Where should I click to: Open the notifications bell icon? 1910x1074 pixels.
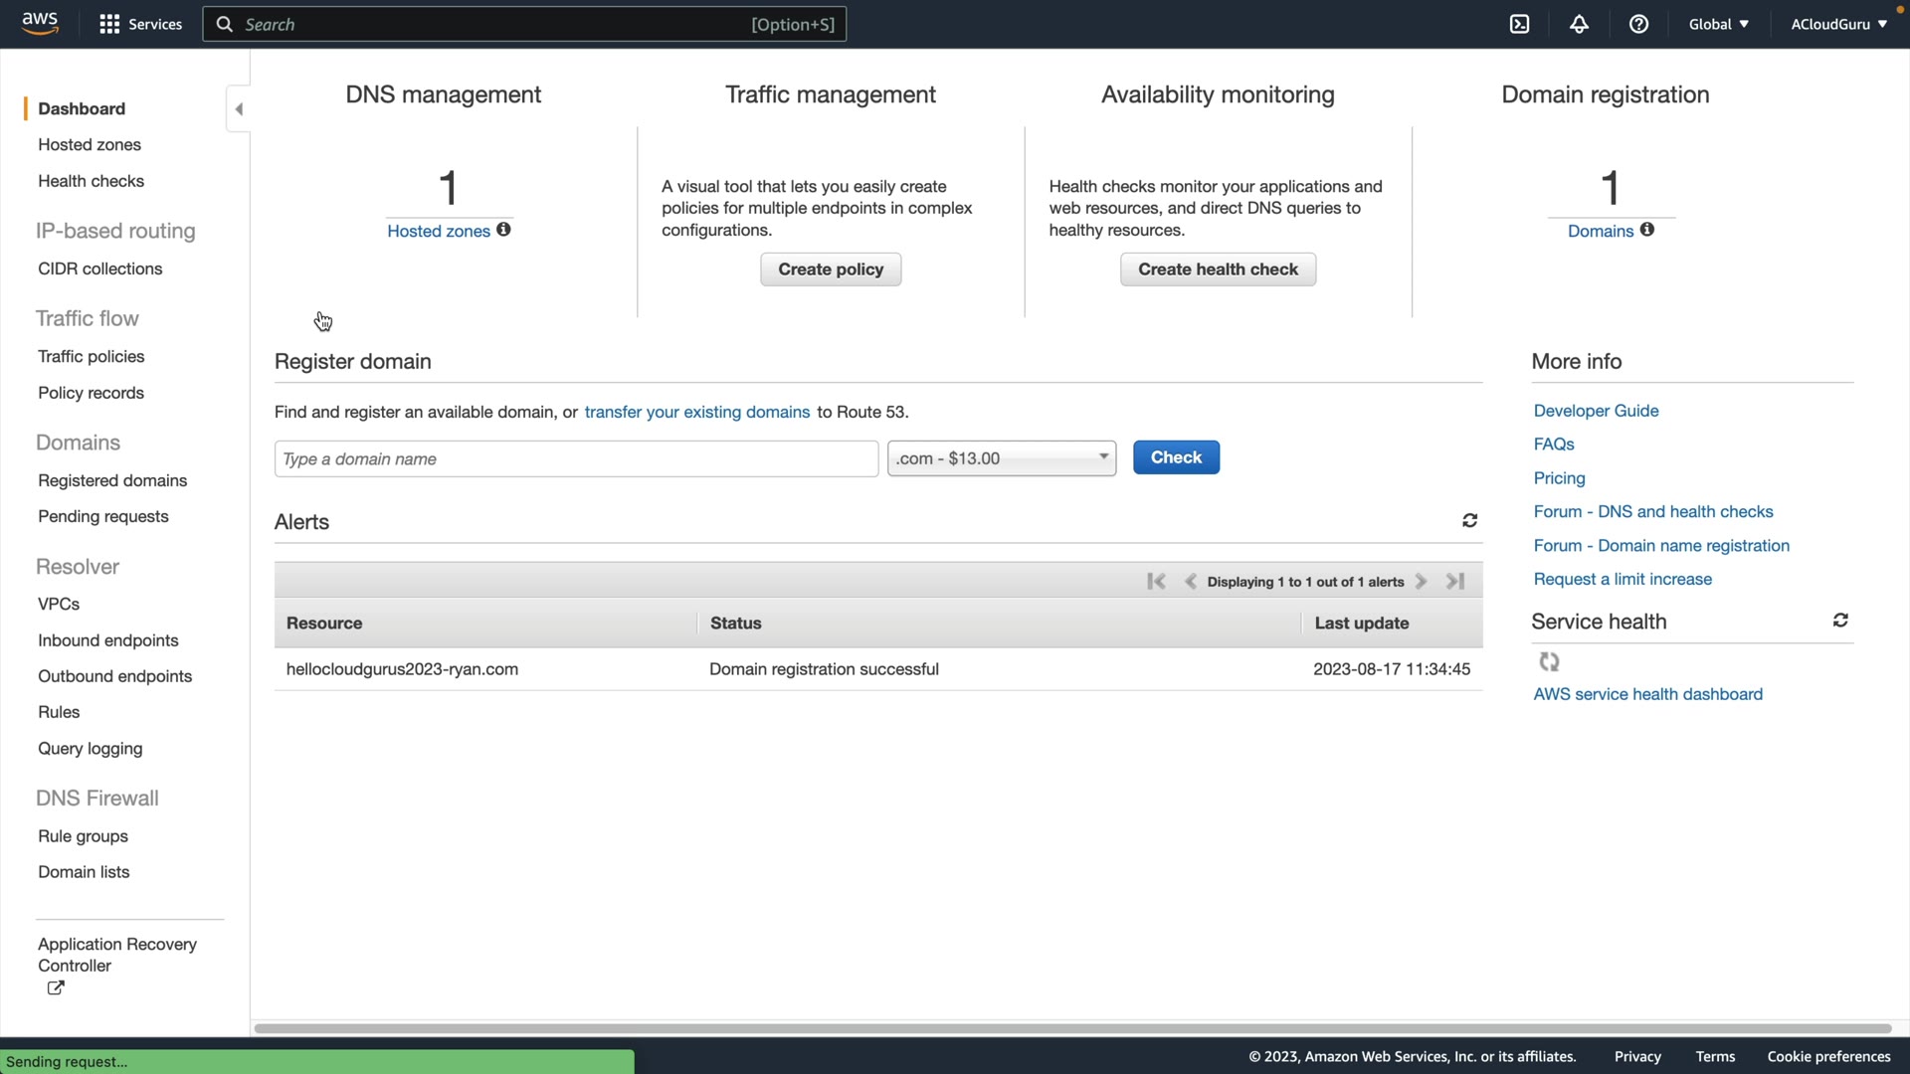coord(1579,24)
